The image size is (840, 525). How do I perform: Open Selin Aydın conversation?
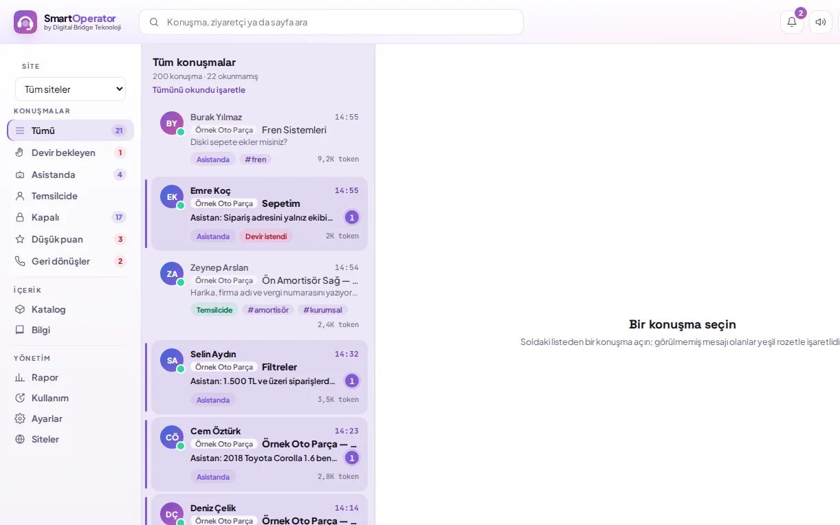[259, 377]
